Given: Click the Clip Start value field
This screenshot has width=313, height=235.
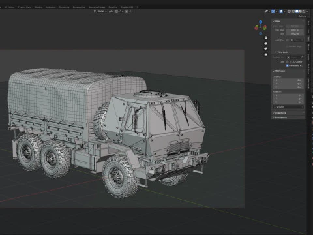Looking at the screenshot, I should point(295,30).
